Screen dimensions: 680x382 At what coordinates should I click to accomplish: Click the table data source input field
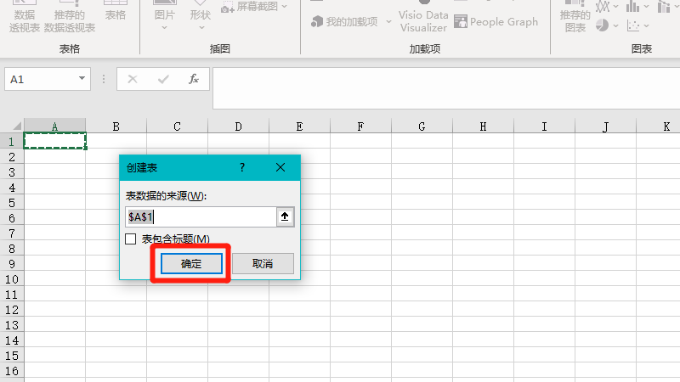pyautogui.click(x=201, y=216)
